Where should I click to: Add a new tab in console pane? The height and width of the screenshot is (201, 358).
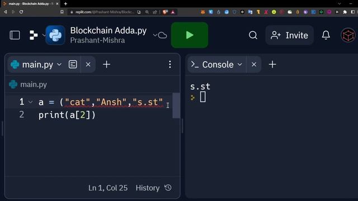(x=272, y=65)
